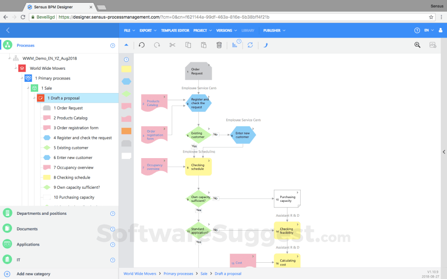This screenshot has width=447, height=279.
Task: Open the VERSIONS menu
Action: (226, 31)
